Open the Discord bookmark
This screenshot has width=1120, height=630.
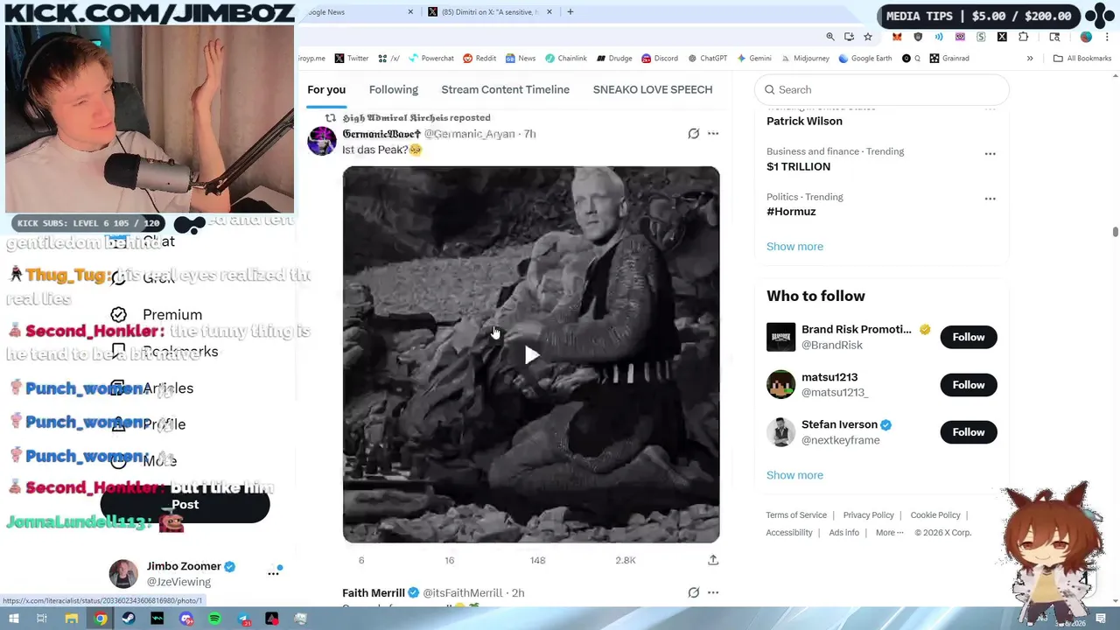[659, 59]
